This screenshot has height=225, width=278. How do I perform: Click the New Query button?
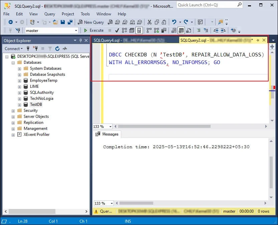coord(91,22)
